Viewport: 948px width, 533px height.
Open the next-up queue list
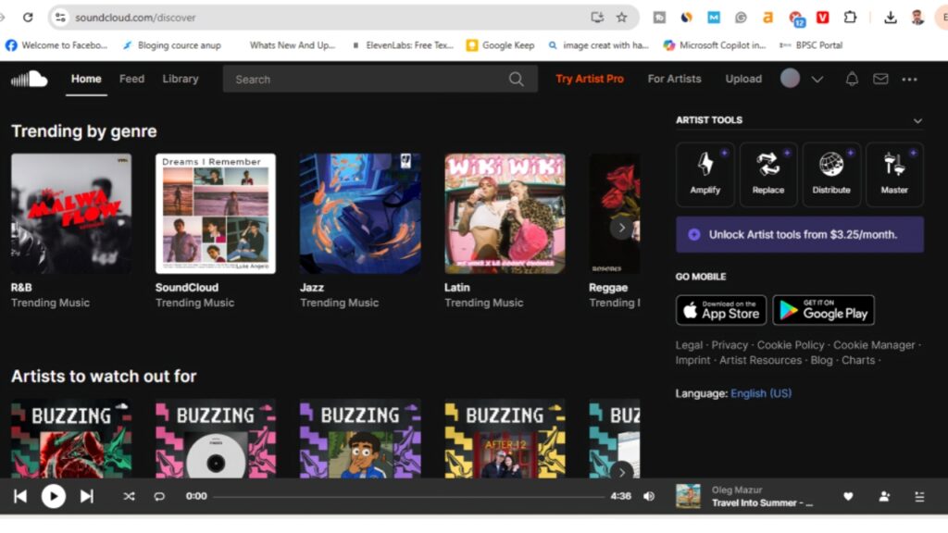(x=919, y=496)
